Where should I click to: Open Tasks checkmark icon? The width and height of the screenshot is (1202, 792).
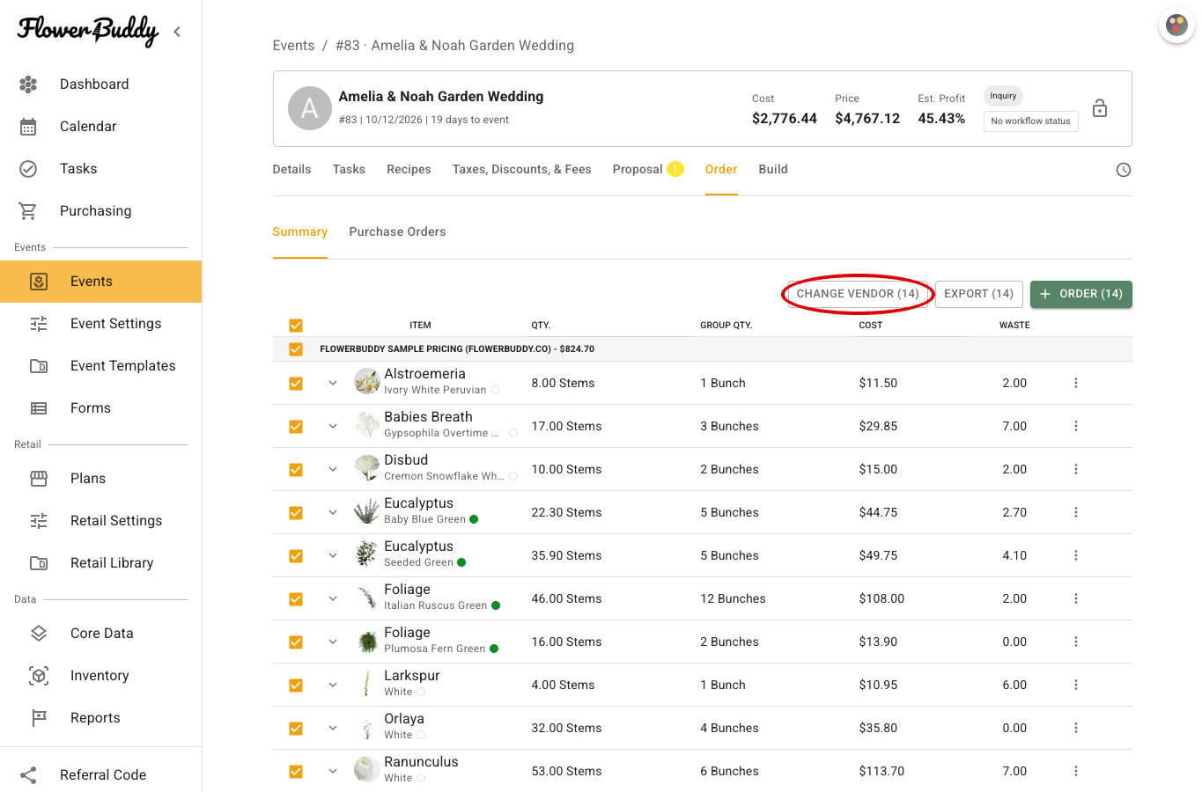click(x=28, y=169)
